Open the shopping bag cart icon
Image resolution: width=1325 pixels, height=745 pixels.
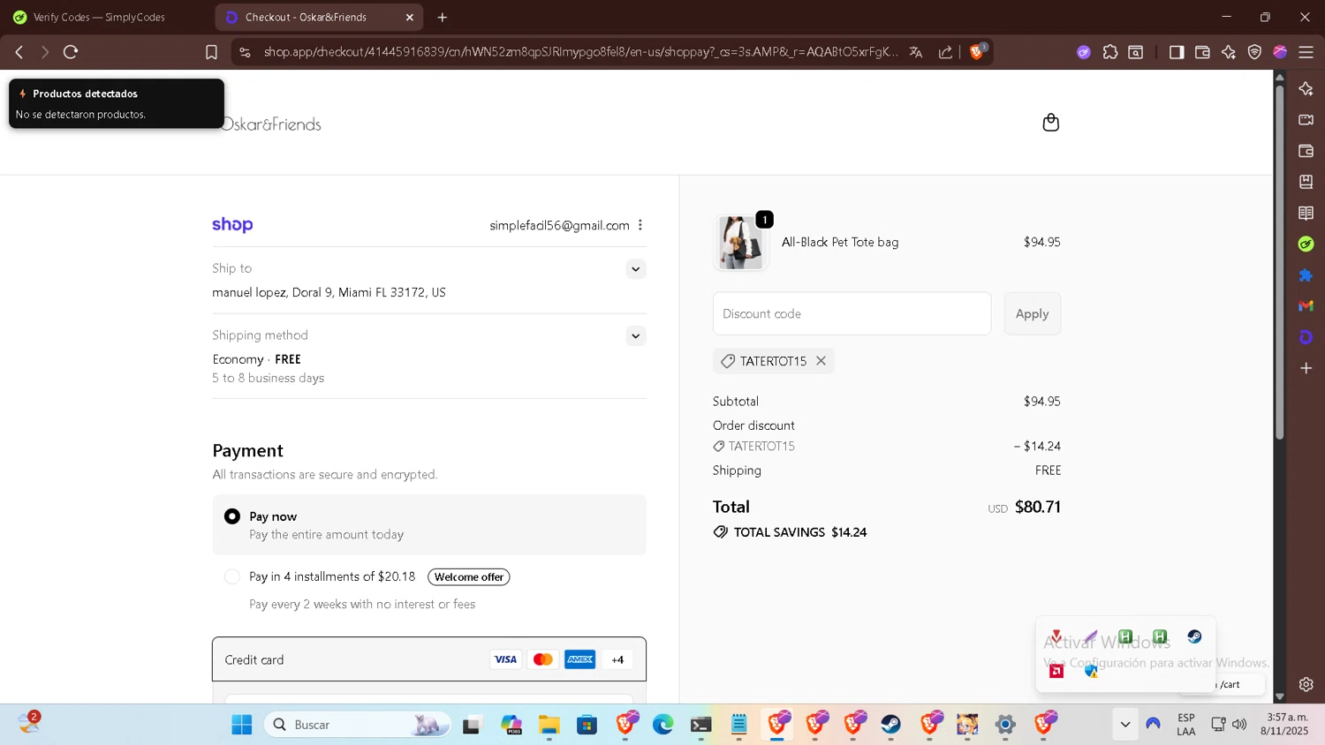coord(1050,123)
